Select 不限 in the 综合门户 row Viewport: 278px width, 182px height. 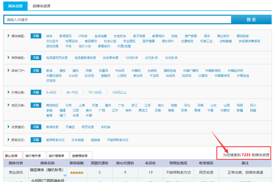36,71
